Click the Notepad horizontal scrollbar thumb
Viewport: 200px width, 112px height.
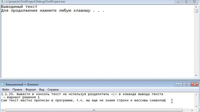pos(94,110)
